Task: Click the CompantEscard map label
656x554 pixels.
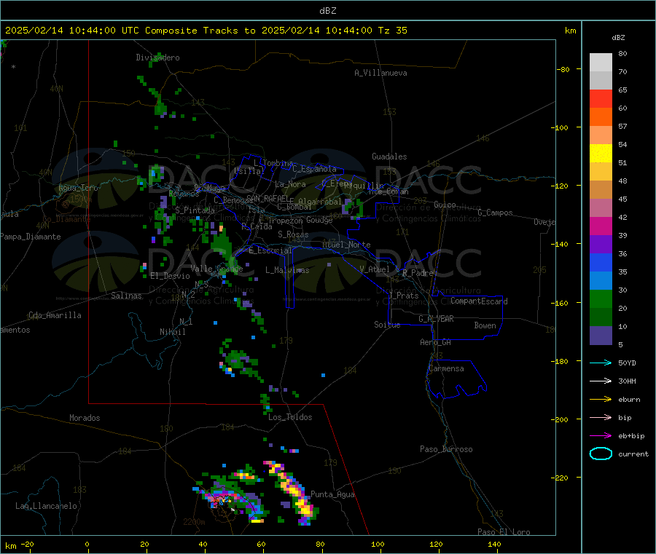Action: (x=479, y=301)
